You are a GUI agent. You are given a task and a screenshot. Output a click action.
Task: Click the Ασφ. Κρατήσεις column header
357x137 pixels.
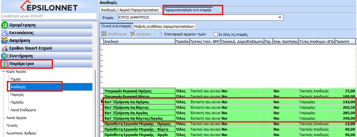pyautogui.click(x=286, y=41)
